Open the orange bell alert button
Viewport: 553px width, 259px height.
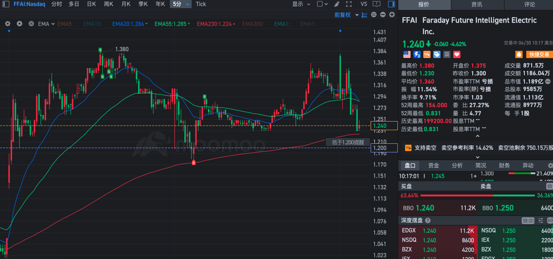[519, 54]
